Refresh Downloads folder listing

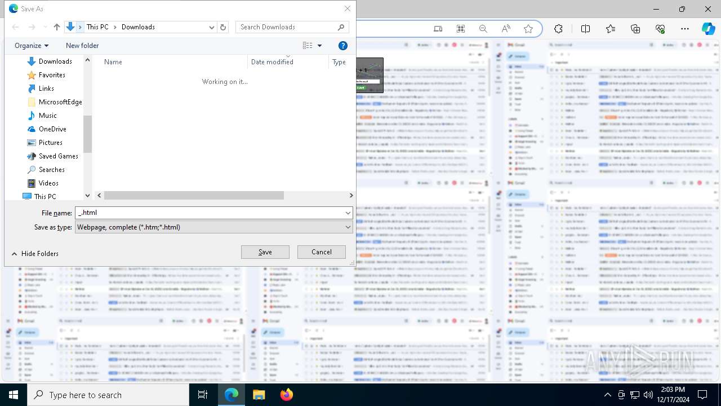tap(224, 27)
